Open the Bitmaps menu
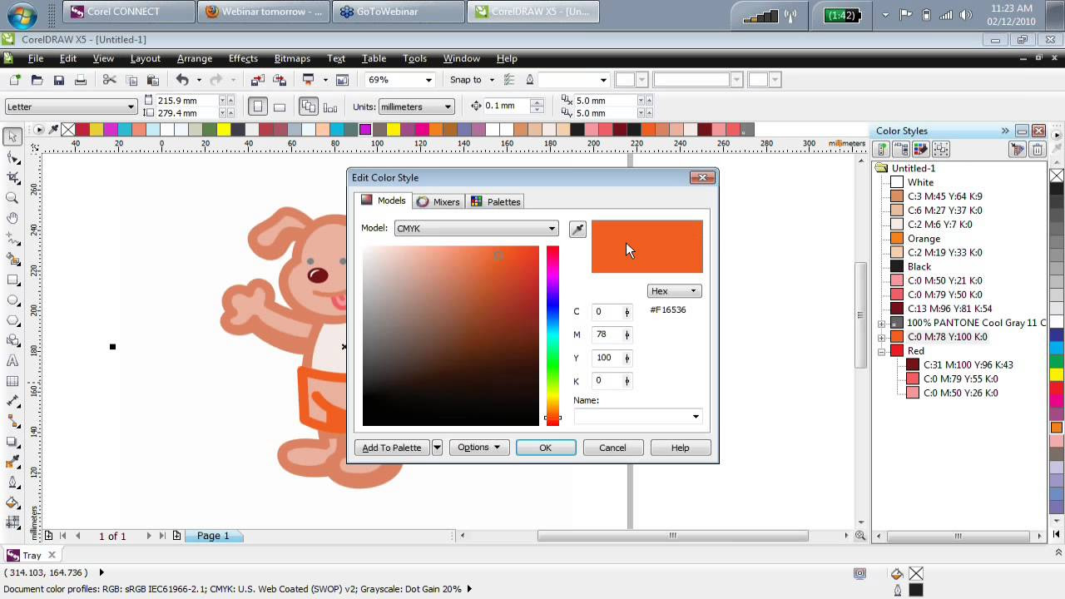This screenshot has height=599, width=1065. click(292, 58)
